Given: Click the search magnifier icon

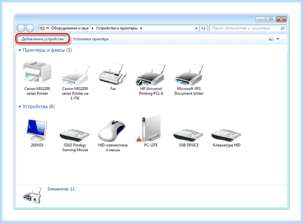Looking at the screenshot, I should click(282, 28).
